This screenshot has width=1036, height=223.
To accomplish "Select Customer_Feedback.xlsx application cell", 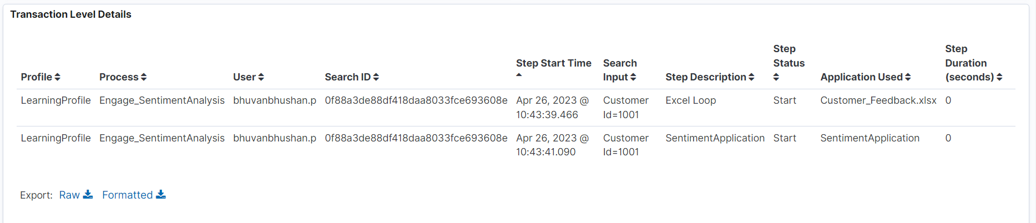I will click(x=878, y=100).
